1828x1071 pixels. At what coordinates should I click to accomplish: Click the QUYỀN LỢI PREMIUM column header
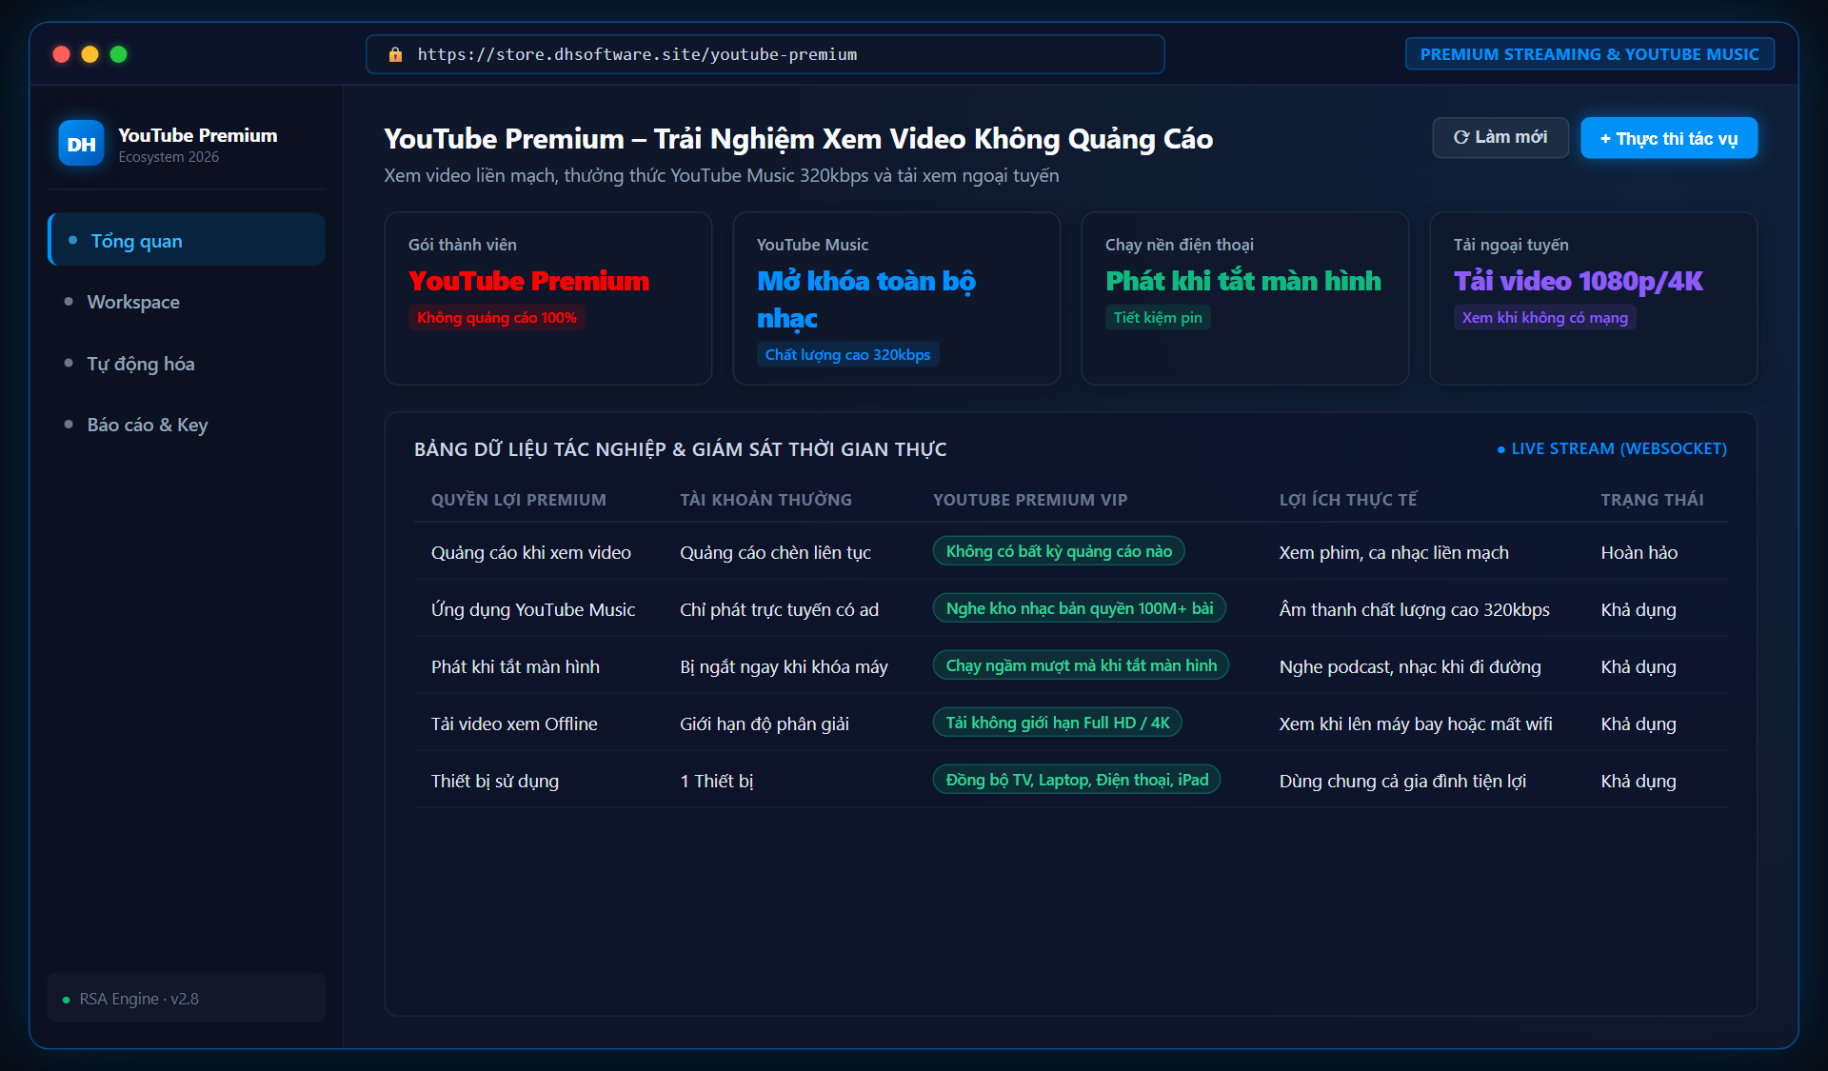519,500
